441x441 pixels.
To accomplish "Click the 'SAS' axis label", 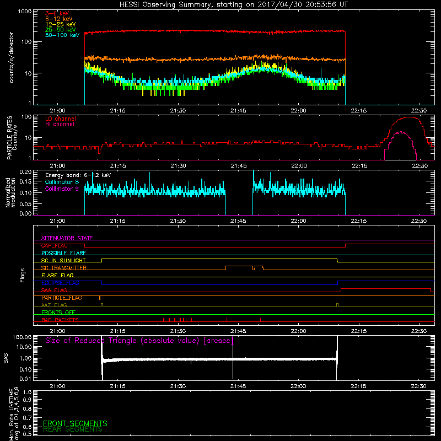I will click(x=6, y=358).
